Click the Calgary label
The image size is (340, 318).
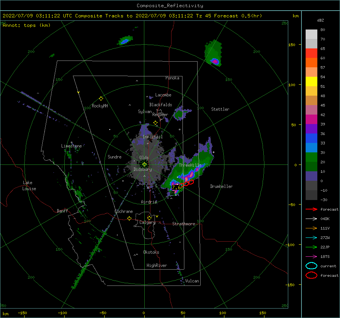[x=147, y=222]
